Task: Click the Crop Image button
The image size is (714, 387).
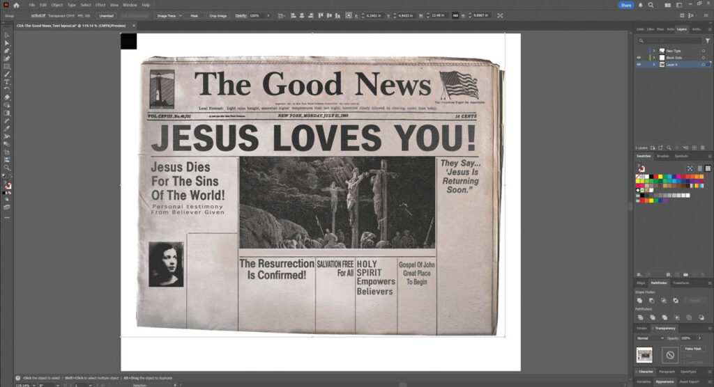Action: pos(218,15)
